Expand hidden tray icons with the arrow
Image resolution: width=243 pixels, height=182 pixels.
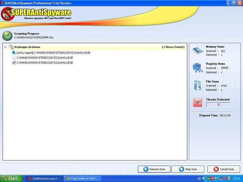tap(204, 179)
